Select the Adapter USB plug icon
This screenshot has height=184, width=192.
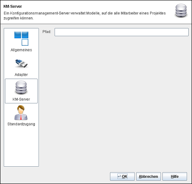(x=21, y=64)
